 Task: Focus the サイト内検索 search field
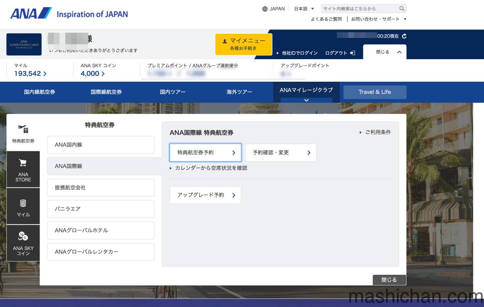tap(360, 8)
